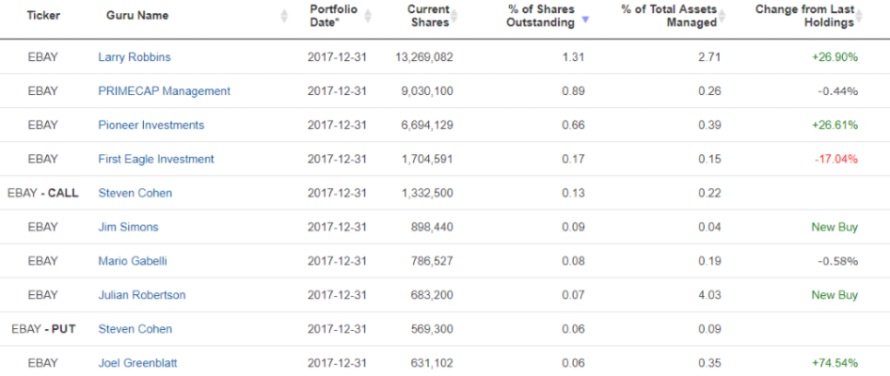Select shares value 569,300
This screenshot has height=376, width=890.
coord(432,329)
